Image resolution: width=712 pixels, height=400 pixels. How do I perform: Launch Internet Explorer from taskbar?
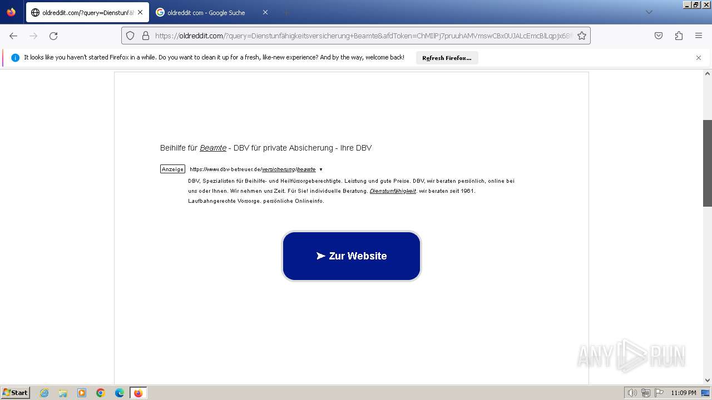[44, 393]
